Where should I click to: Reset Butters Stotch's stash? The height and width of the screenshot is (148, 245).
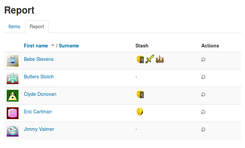coord(203,77)
